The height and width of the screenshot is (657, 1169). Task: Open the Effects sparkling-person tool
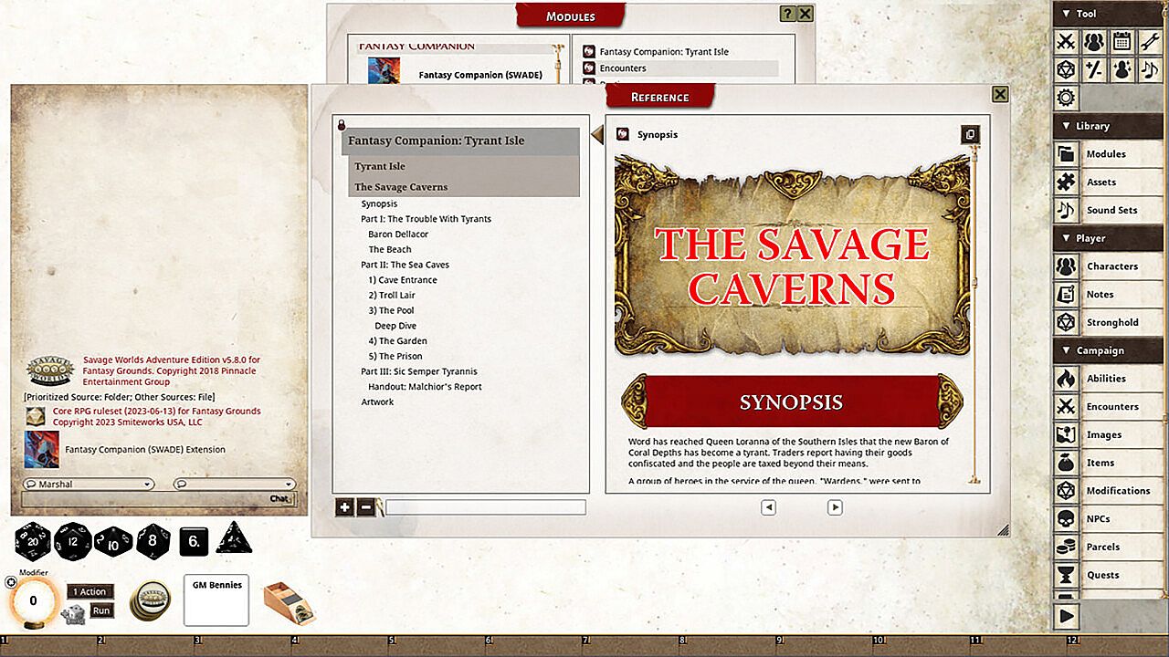click(1122, 69)
